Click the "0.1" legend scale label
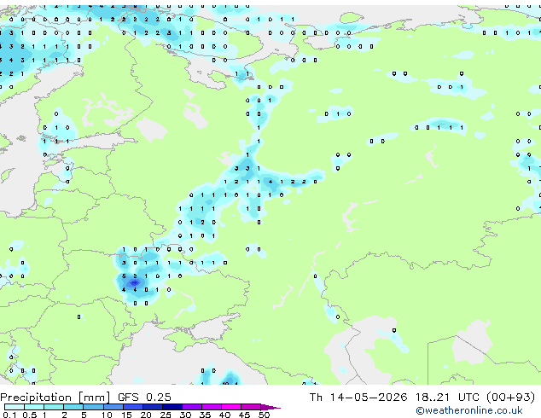 [x=9, y=415]
